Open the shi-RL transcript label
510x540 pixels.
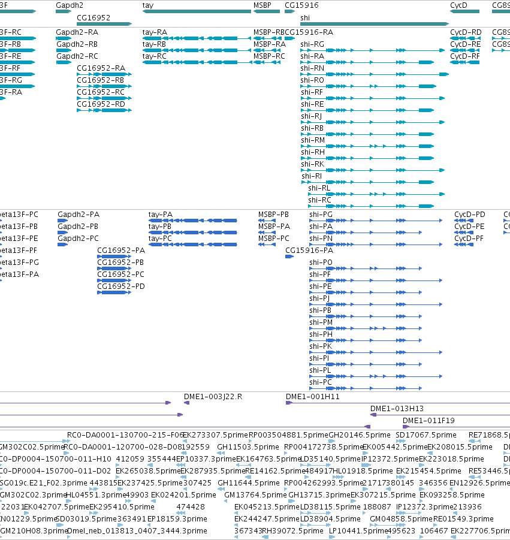pos(319,188)
